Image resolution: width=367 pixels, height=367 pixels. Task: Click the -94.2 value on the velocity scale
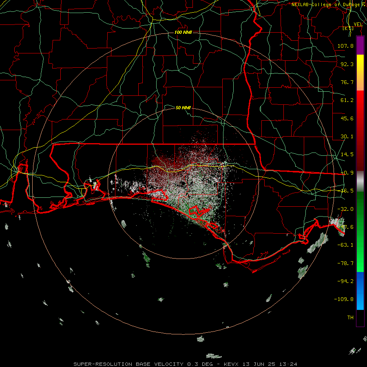(345, 281)
